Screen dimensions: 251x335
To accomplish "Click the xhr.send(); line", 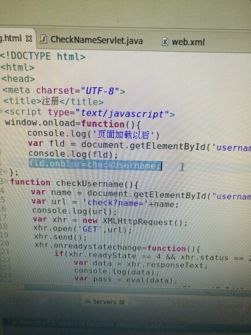I will pyautogui.click(x=60, y=237).
